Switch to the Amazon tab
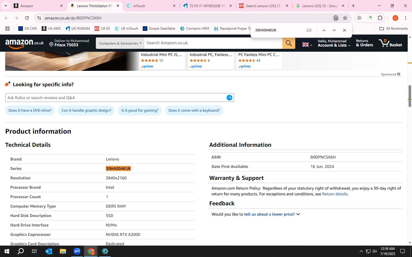 click(x=38, y=6)
